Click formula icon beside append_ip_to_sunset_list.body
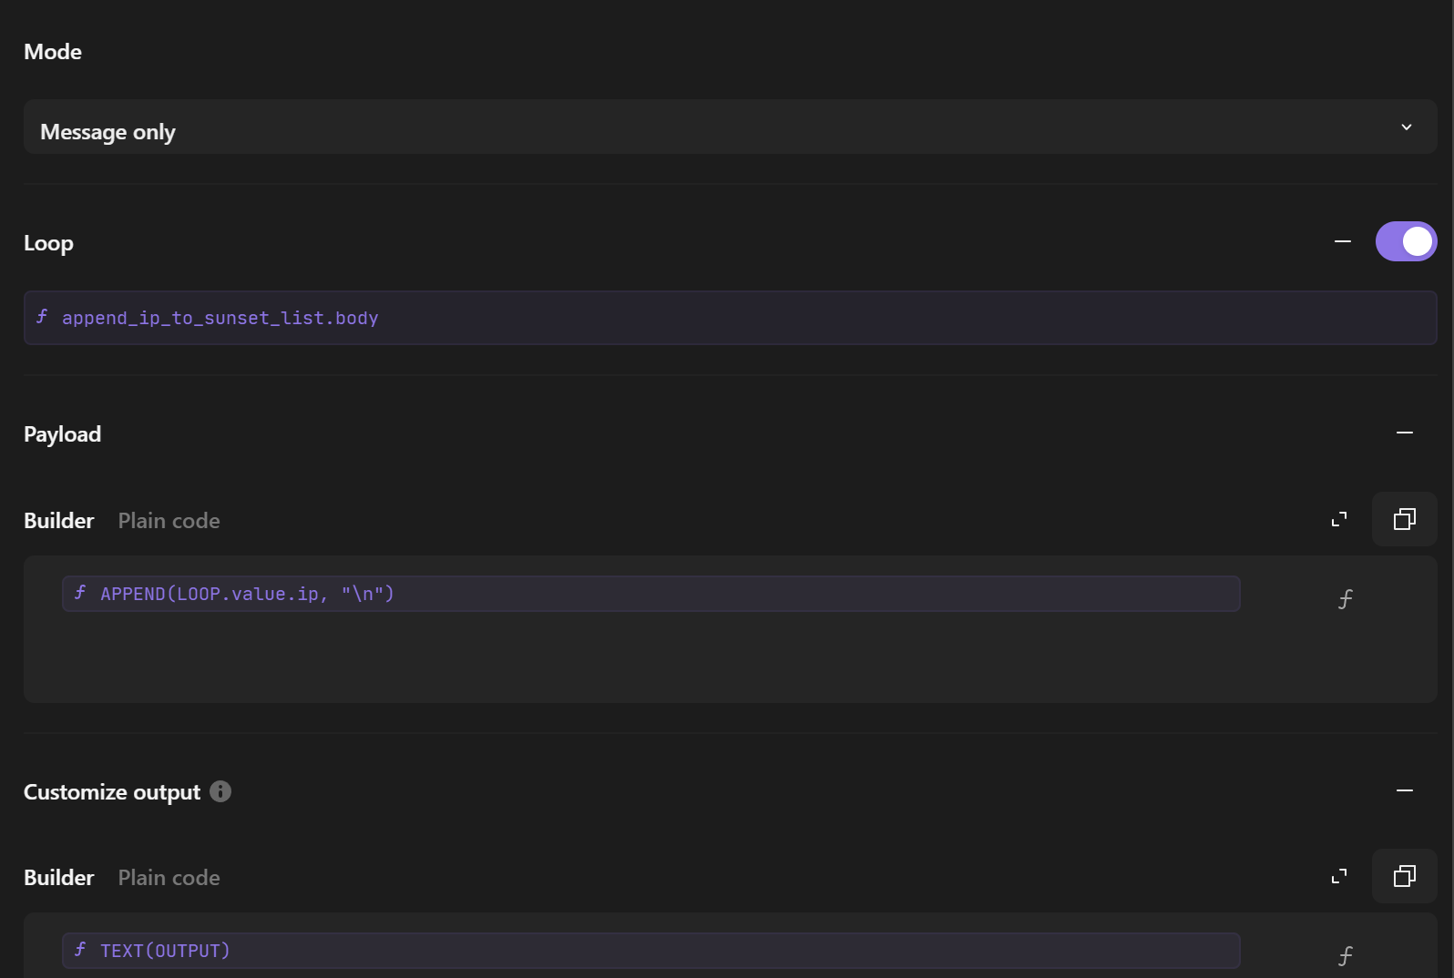The image size is (1454, 978). [x=42, y=317]
